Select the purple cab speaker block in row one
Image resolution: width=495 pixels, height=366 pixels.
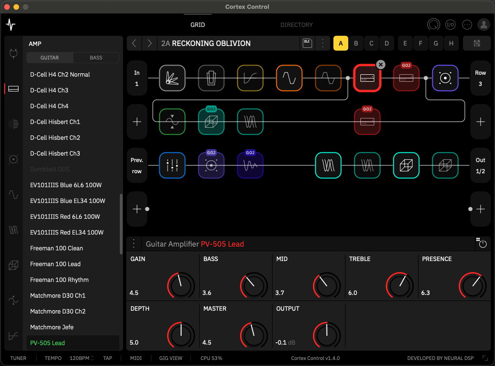[445, 78]
